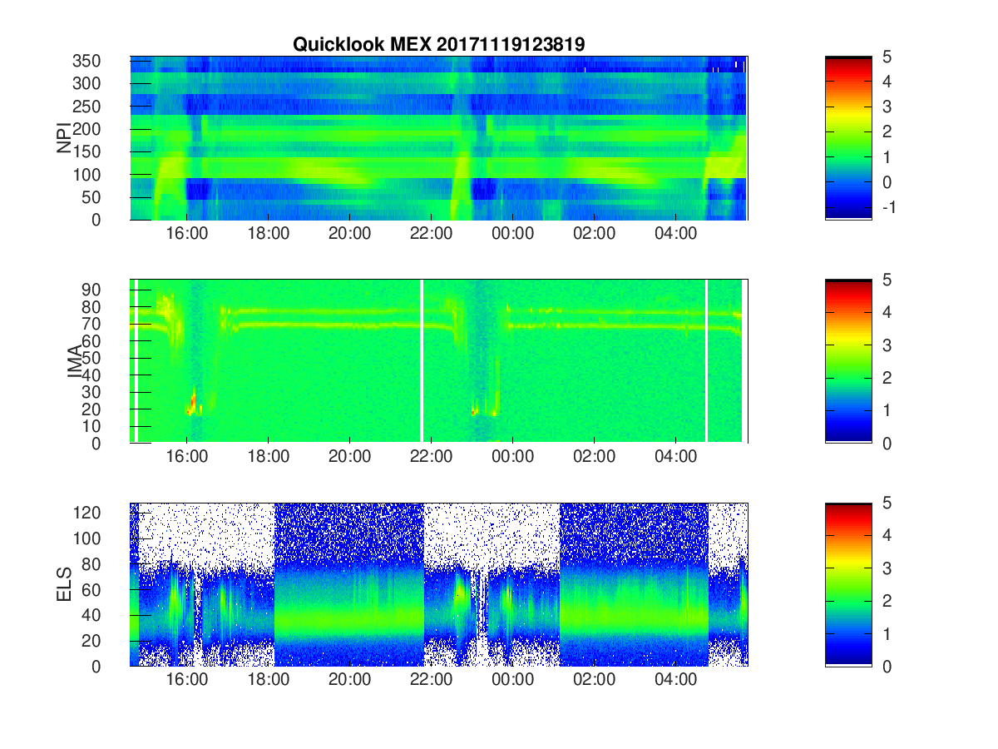Pick the 02:00 time label under ELS panel
Image resolution: width=998 pixels, height=749 pixels.
point(595,681)
